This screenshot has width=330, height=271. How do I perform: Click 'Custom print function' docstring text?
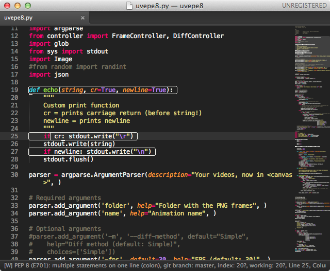[x=81, y=105]
